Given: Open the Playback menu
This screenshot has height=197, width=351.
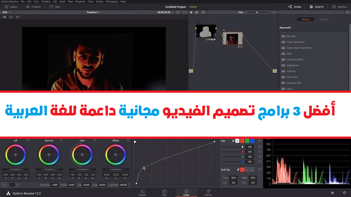Looking at the screenshot, I should point(80,2).
